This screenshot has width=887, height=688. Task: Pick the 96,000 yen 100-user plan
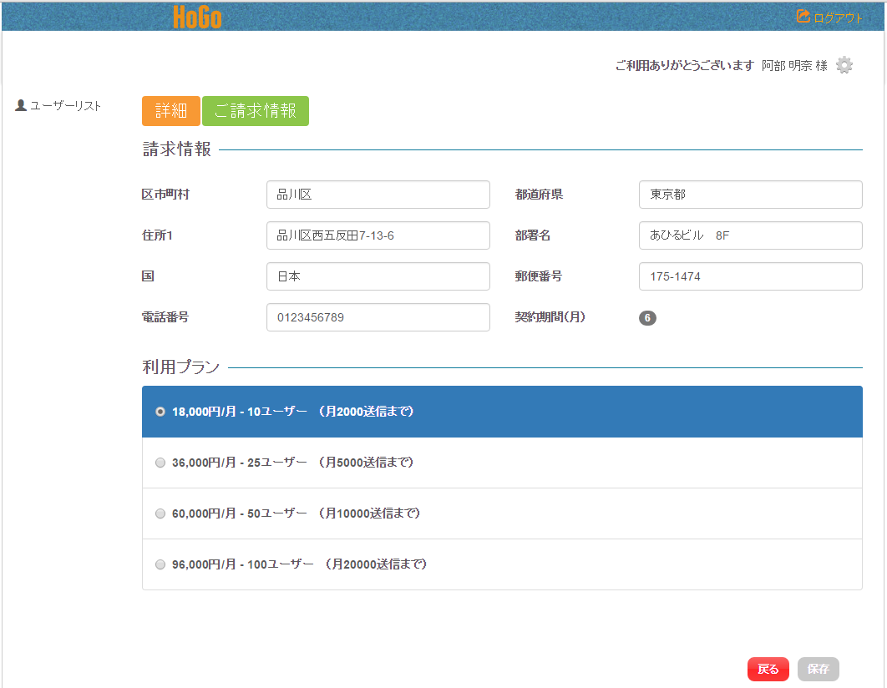point(160,564)
